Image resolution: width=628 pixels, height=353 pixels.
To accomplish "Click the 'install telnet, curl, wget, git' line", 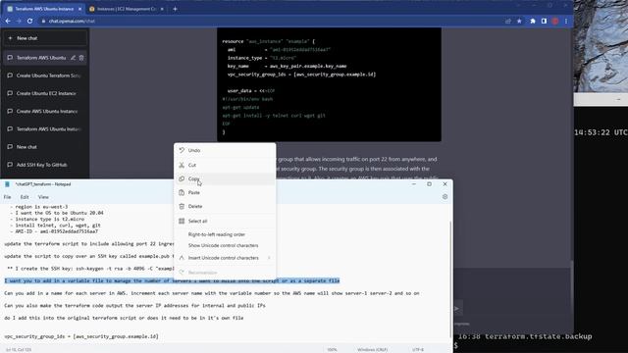I will [55, 226].
